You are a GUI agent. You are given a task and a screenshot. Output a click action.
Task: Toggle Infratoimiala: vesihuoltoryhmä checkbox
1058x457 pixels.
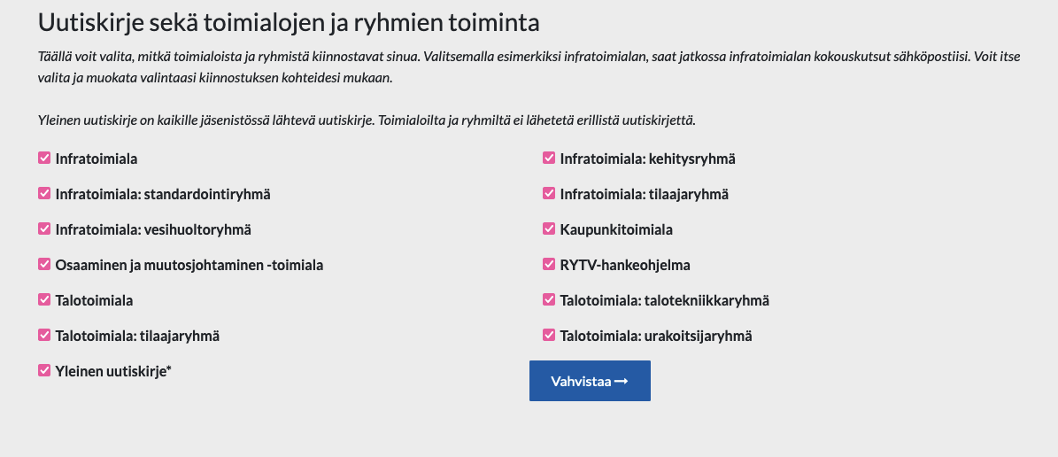44,229
